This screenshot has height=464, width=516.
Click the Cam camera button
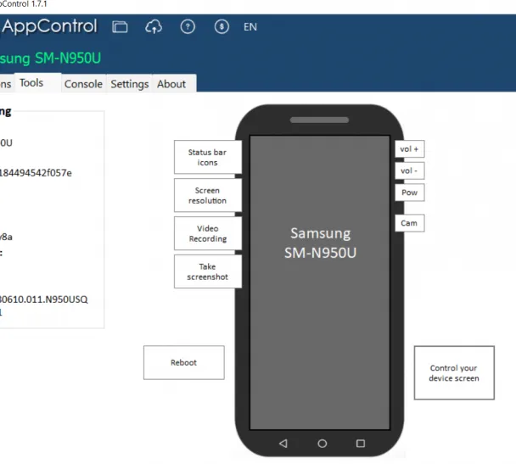pos(409,223)
